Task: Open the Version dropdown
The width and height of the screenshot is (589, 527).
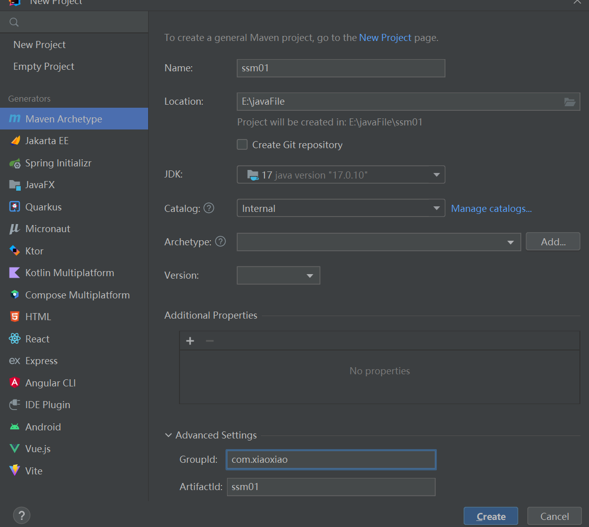Action: [279, 276]
